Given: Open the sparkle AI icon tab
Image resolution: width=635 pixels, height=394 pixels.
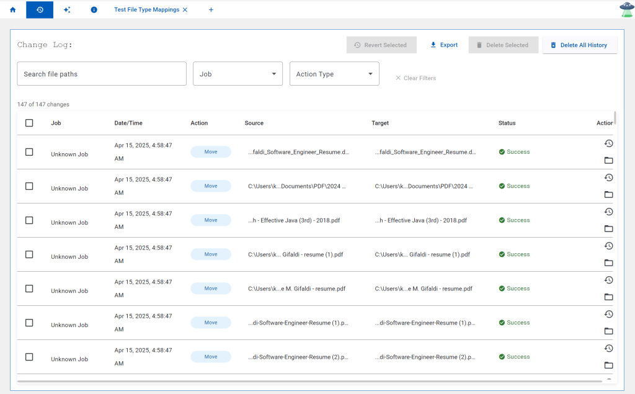Looking at the screenshot, I should click(x=67, y=10).
